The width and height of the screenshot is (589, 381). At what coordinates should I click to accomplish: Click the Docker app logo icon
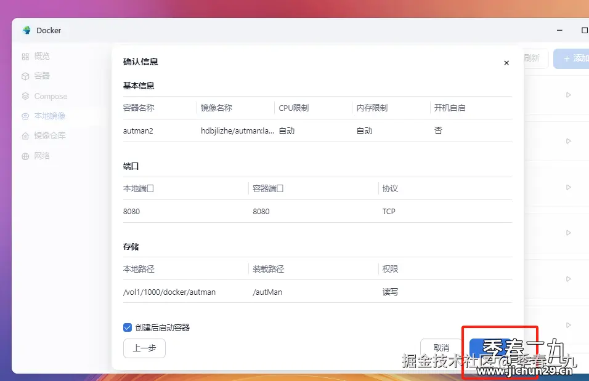point(26,30)
